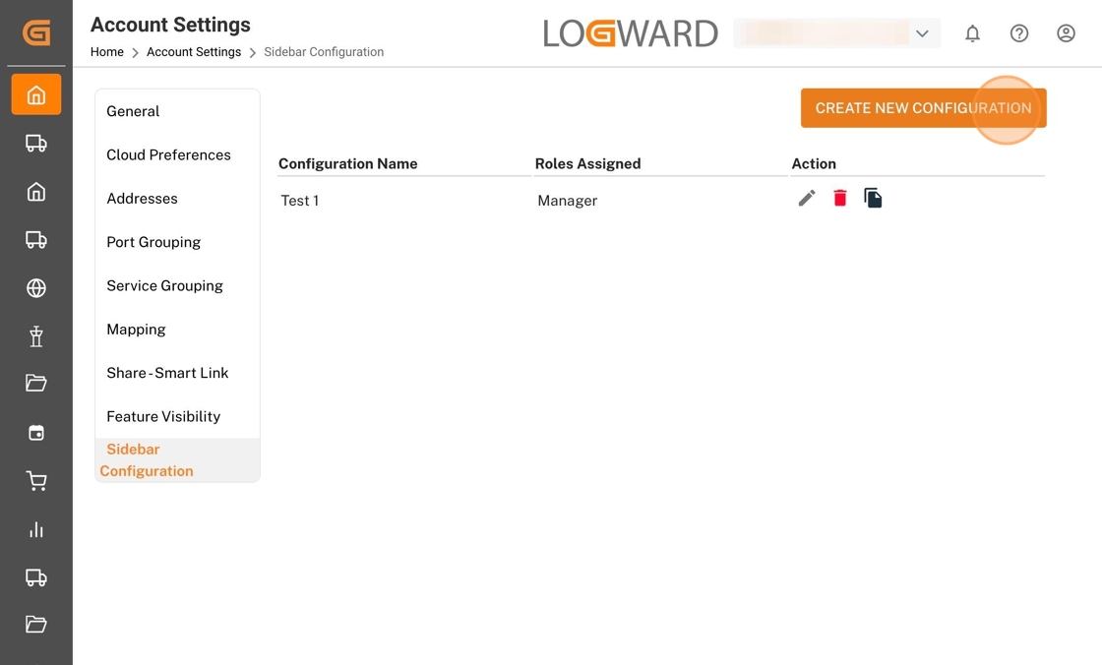Open the notifications bell
Image resolution: width=1102 pixels, height=665 pixels.
(972, 33)
